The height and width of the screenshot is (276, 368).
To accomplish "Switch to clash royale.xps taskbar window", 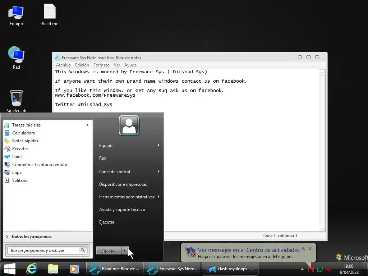I will (230, 269).
